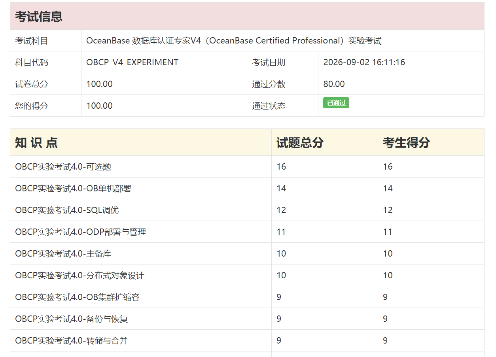This screenshot has height=357, width=496.
Task: Click 考生得分 10 in the 分布式对象设计 row
Action: tap(388, 276)
